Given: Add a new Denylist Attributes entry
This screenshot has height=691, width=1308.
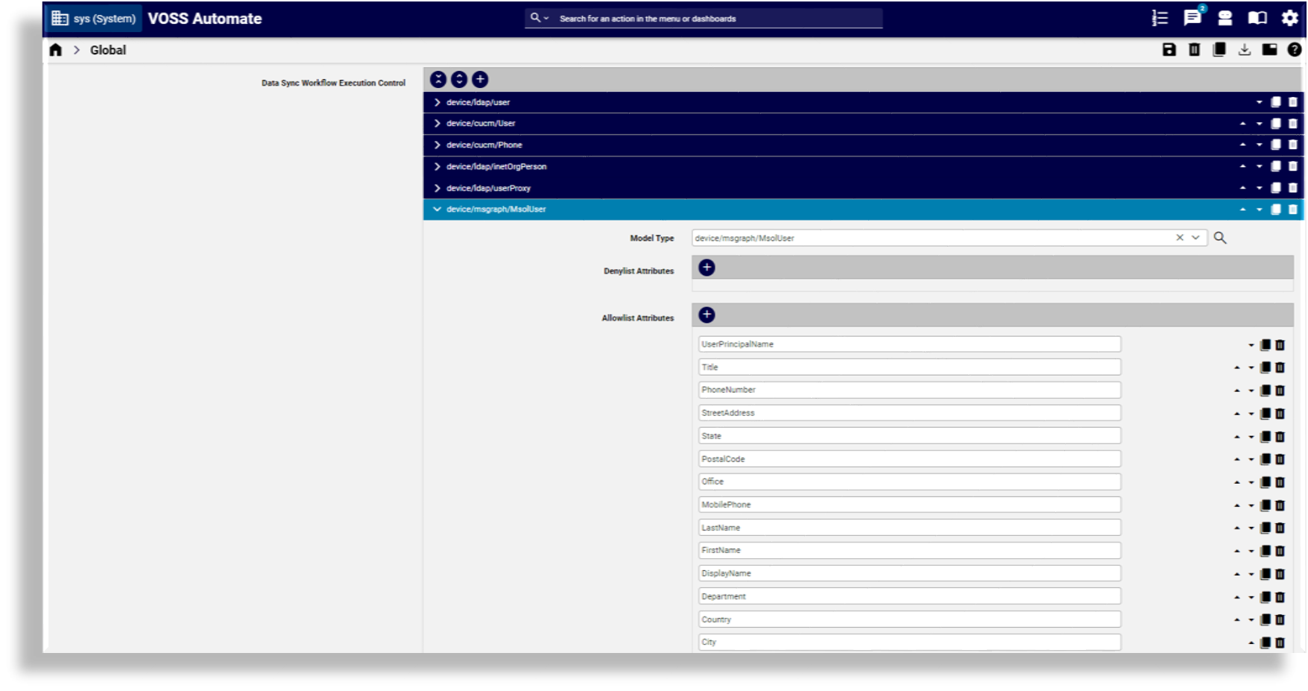Looking at the screenshot, I should pos(707,267).
